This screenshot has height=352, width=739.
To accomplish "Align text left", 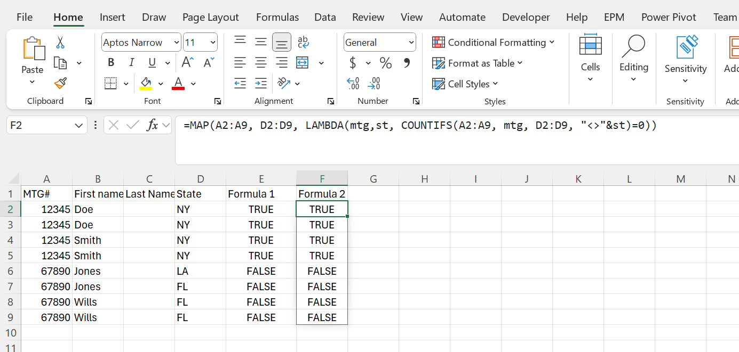I will (x=240, y=63).
